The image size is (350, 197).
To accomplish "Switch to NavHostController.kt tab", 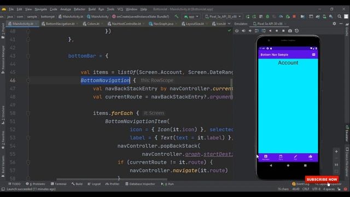I will click(126, 24).
